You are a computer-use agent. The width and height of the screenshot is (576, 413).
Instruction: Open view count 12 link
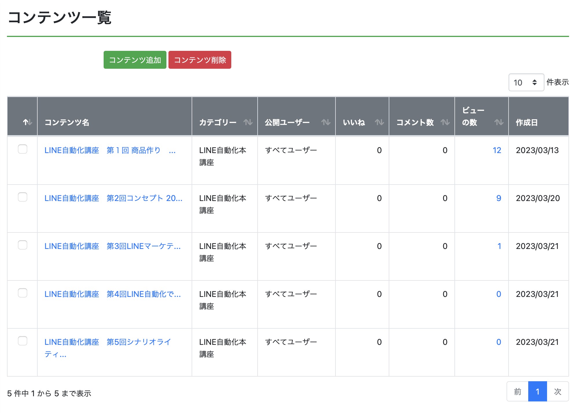(x=497, y=150)
